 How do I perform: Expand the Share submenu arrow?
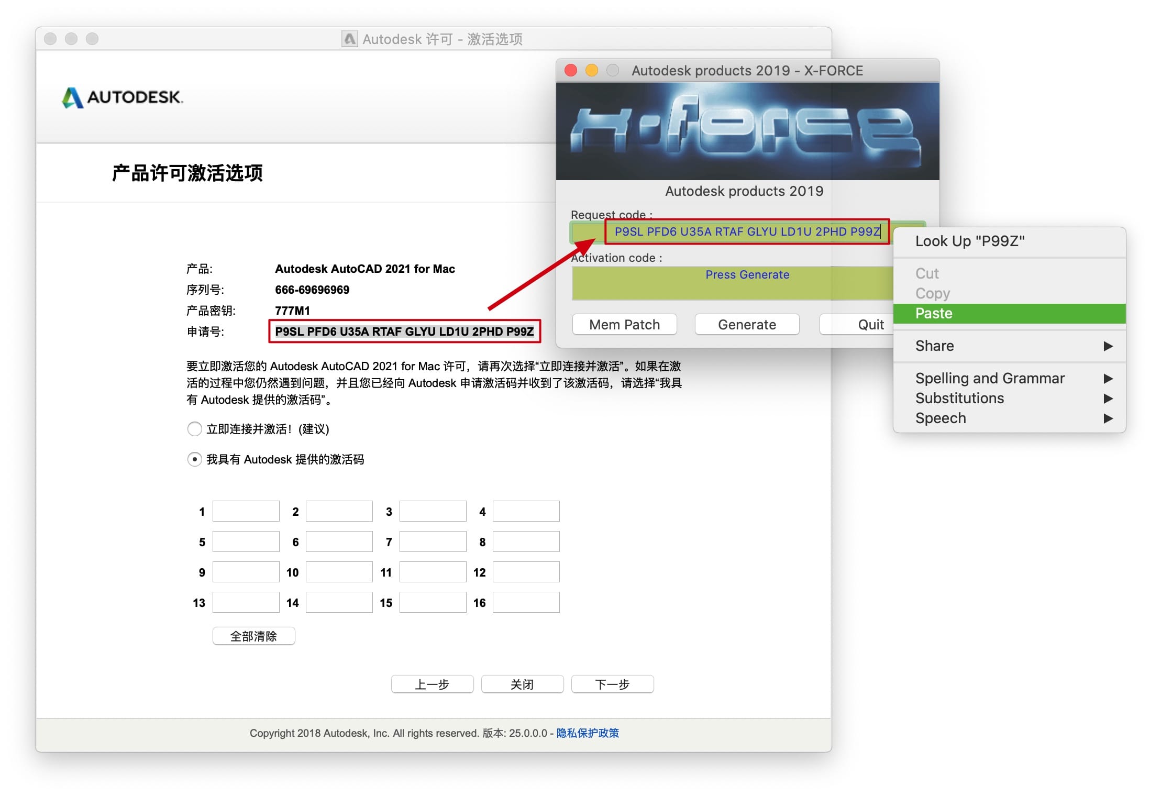[x=1108, y=346]
